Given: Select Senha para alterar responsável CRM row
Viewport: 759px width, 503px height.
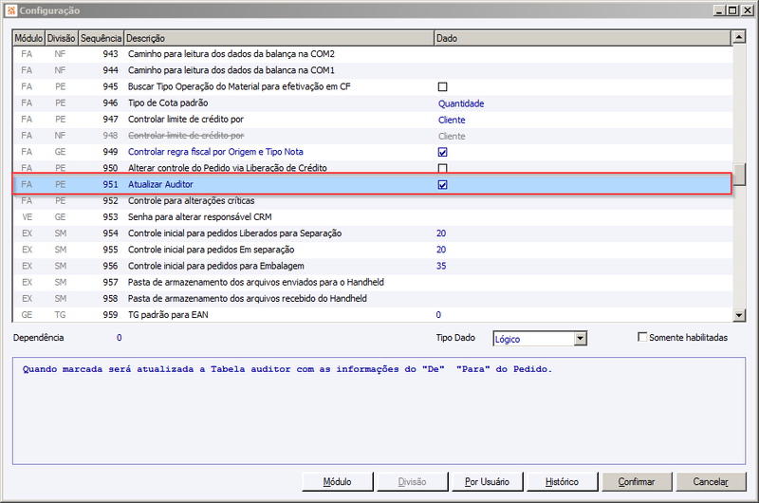Looking at the screenshot, I should pos(372,217).
